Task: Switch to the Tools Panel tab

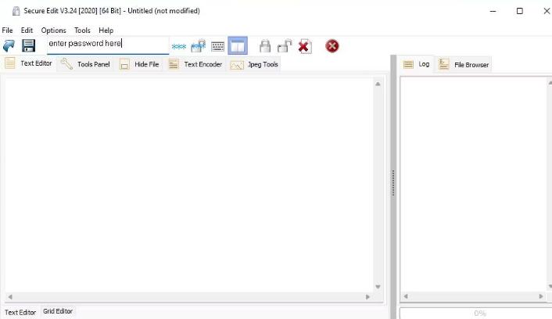Action: [85, 64]
